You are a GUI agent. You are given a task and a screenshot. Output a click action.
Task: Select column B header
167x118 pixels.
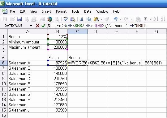click(58, 31)
